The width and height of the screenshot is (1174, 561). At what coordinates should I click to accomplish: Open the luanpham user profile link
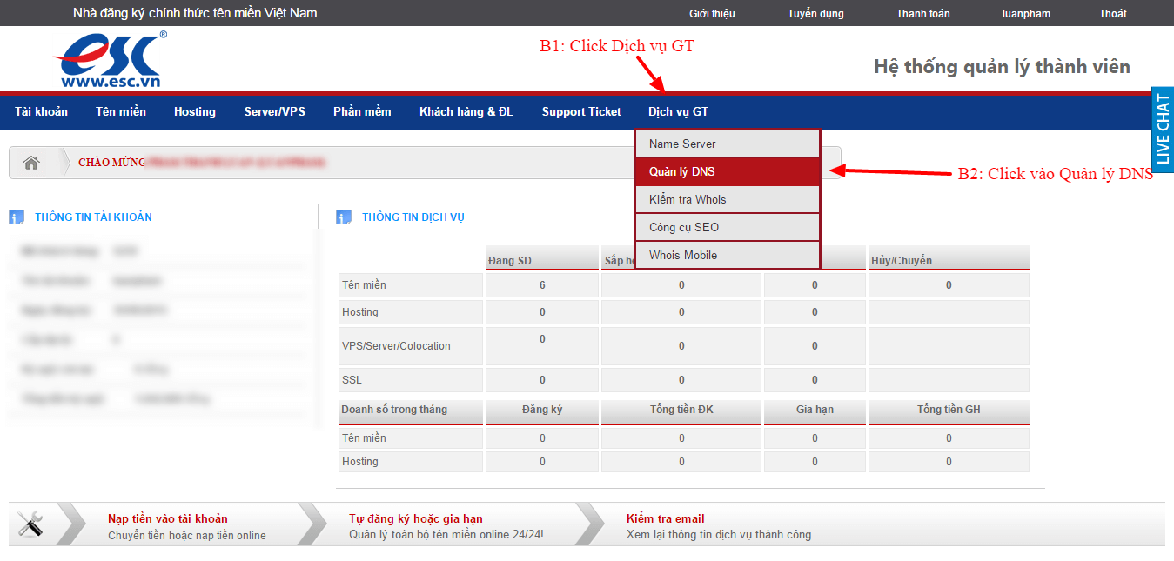click(1026, 13)
